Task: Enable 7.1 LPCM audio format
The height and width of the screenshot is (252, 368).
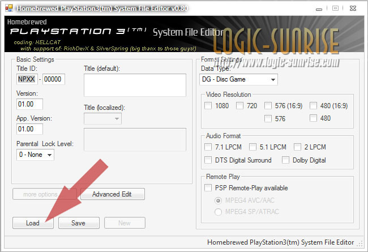Action: click(208, 147)
